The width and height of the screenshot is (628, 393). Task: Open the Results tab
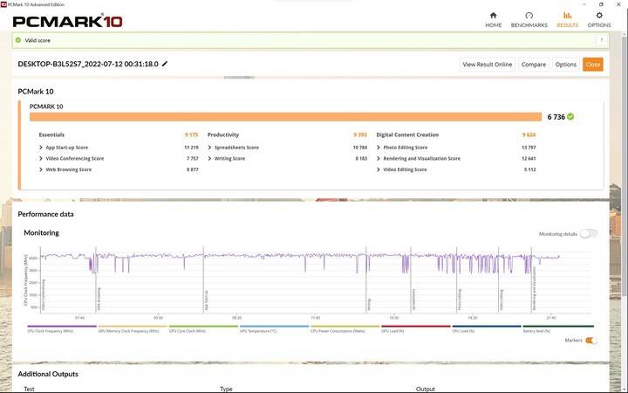[567, 19]
